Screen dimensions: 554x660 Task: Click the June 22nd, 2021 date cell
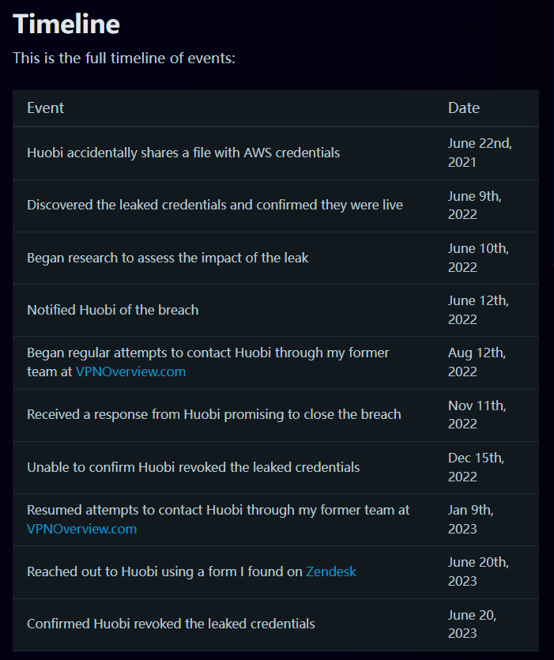[480, 153]
